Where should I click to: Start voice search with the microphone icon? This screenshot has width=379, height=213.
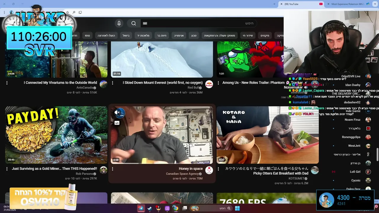pyautogui.click(x=119, y=23)
